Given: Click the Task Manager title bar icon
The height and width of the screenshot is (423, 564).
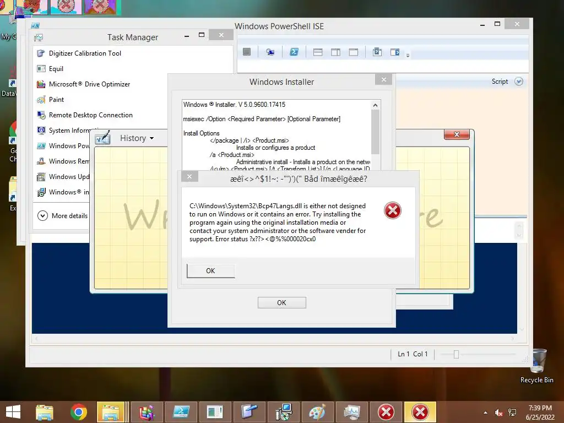Looking at the screenshot, I should pos(39,37).
